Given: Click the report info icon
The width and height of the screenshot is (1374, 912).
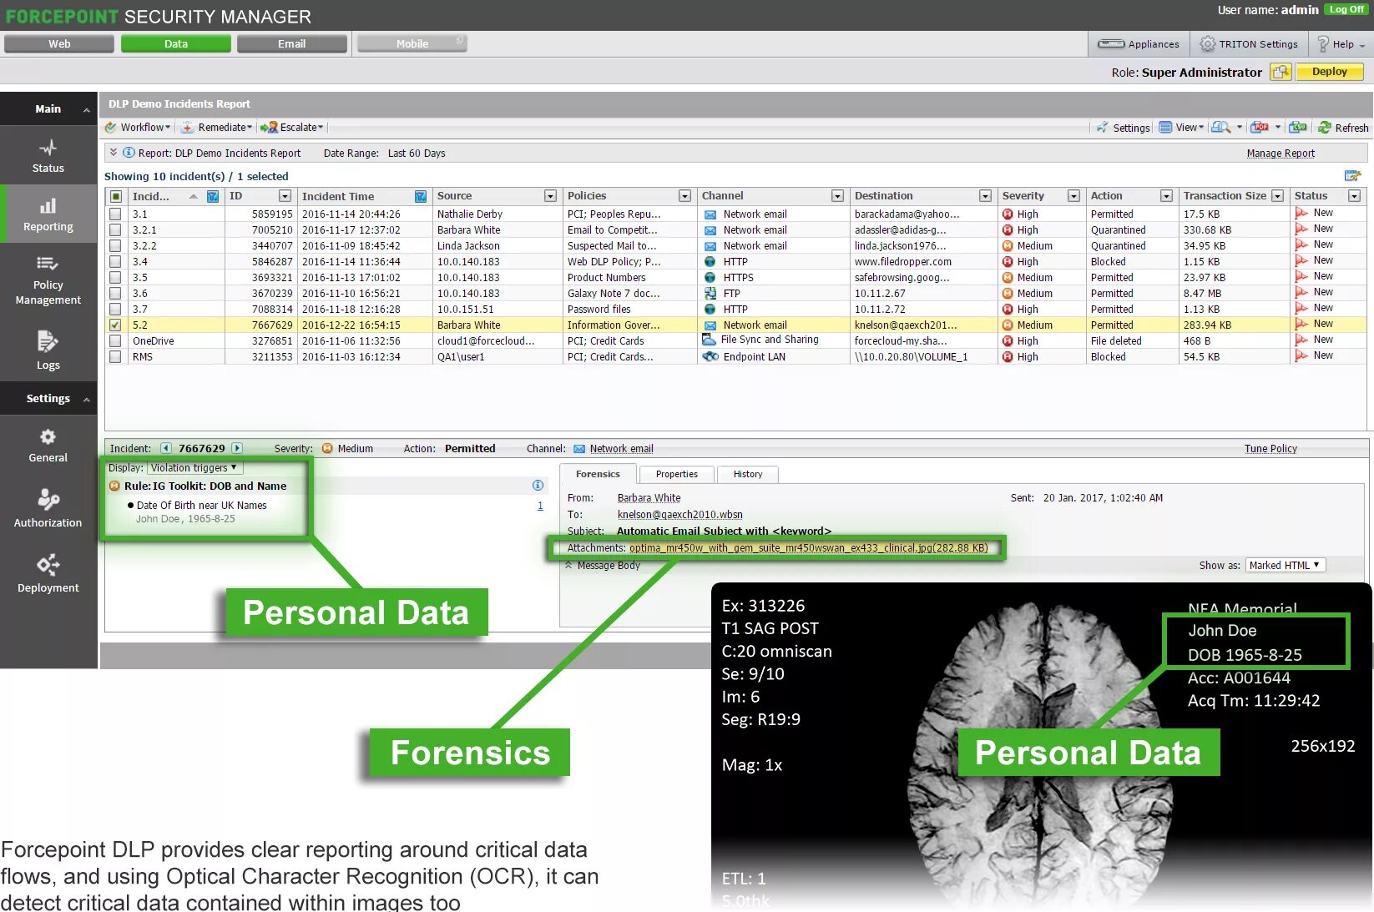Looking at the screenshot, I should coord(129,153).
